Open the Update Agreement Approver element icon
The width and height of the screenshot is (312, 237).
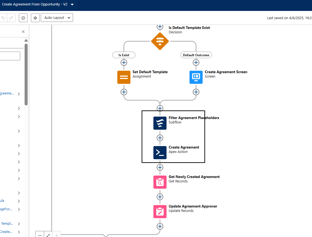[160, 212]
